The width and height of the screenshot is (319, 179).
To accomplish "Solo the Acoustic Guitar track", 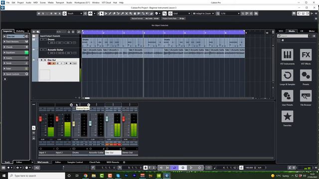I will (x=45, y=50).
